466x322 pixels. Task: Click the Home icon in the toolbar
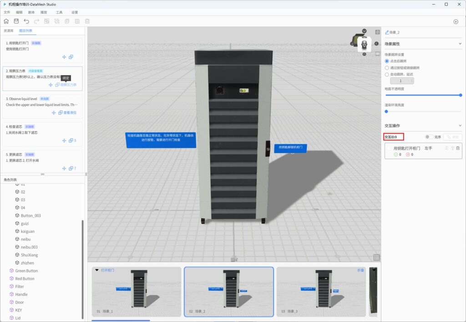click(x=6, y=21)
